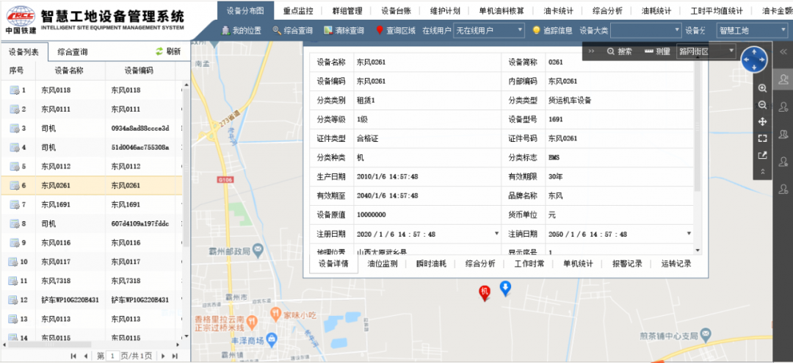Select row 7 东风1691 in device list
The width and height of the screenshot is (793, 363).
(x=92, y=204)
